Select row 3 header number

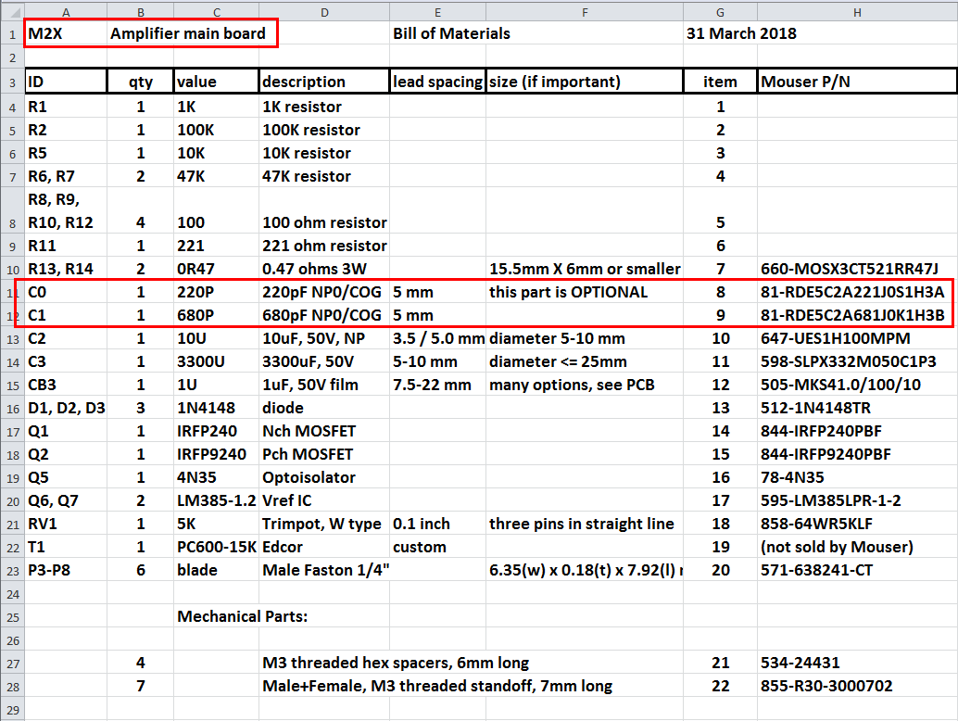(x=12, y=82)
